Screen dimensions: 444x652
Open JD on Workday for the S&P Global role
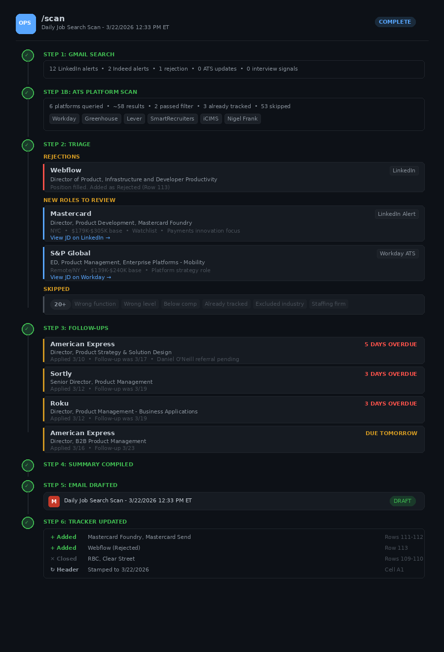[80, 277]
